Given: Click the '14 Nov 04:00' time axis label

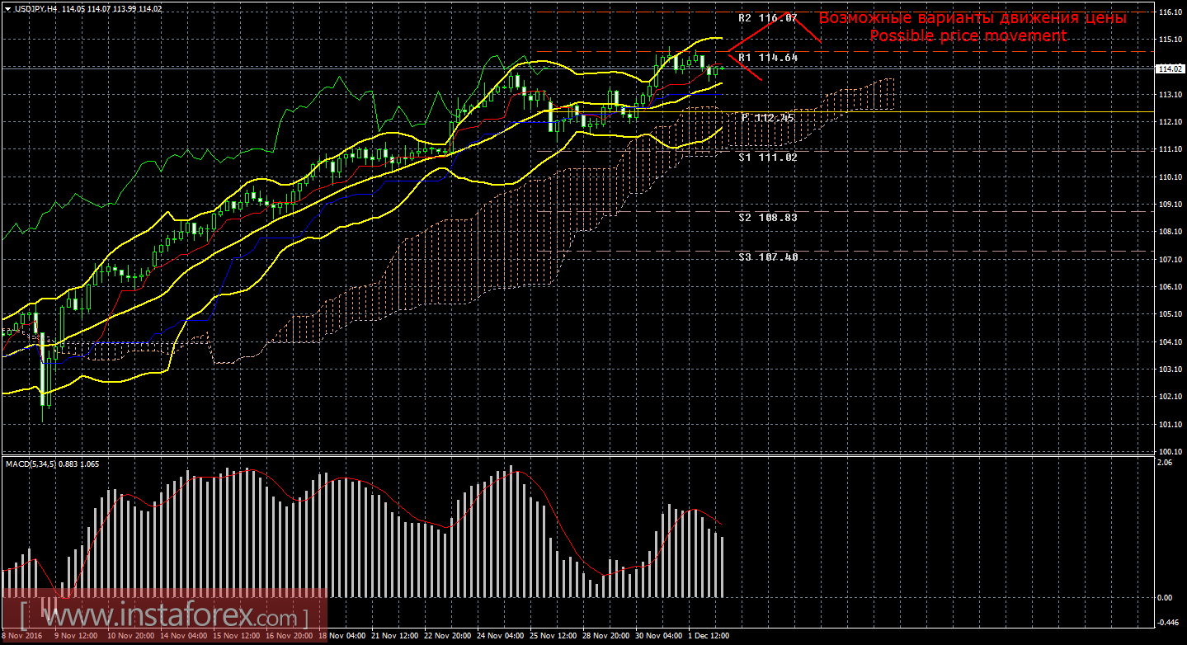Looking at the screenshot, I should tap(183, 636).
